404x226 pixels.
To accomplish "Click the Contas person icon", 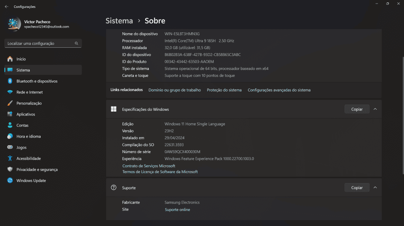I will tap(10, 125).
